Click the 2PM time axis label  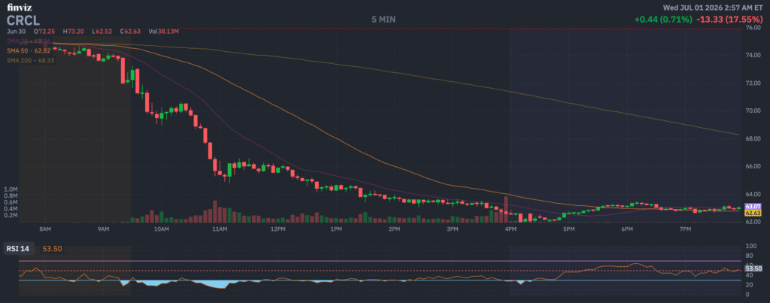coord(394,229)
